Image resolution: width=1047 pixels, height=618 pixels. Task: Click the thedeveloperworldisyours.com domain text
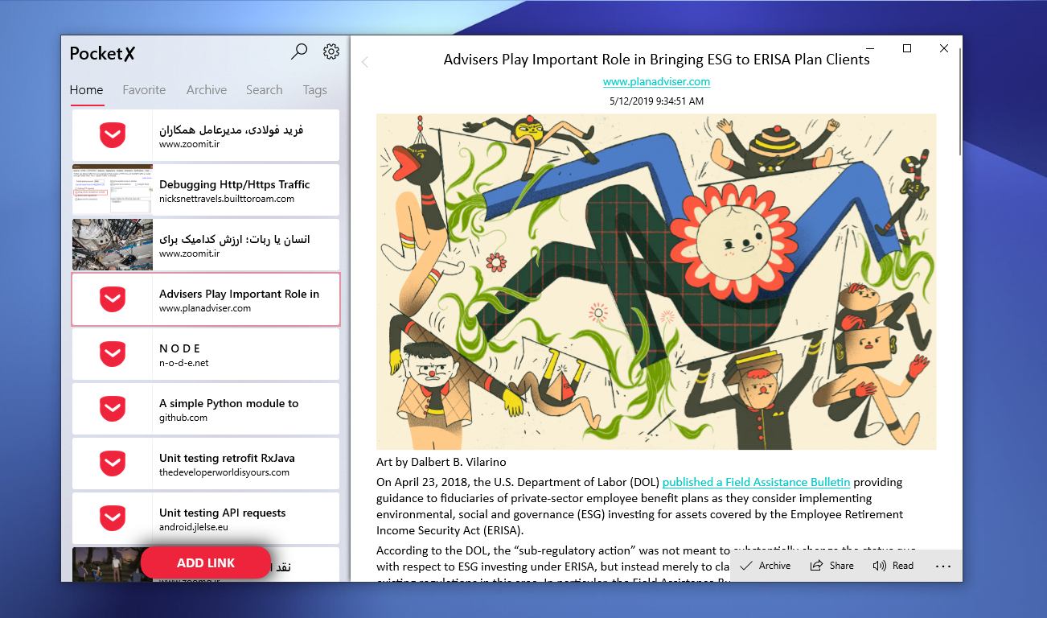click(224, 472)
